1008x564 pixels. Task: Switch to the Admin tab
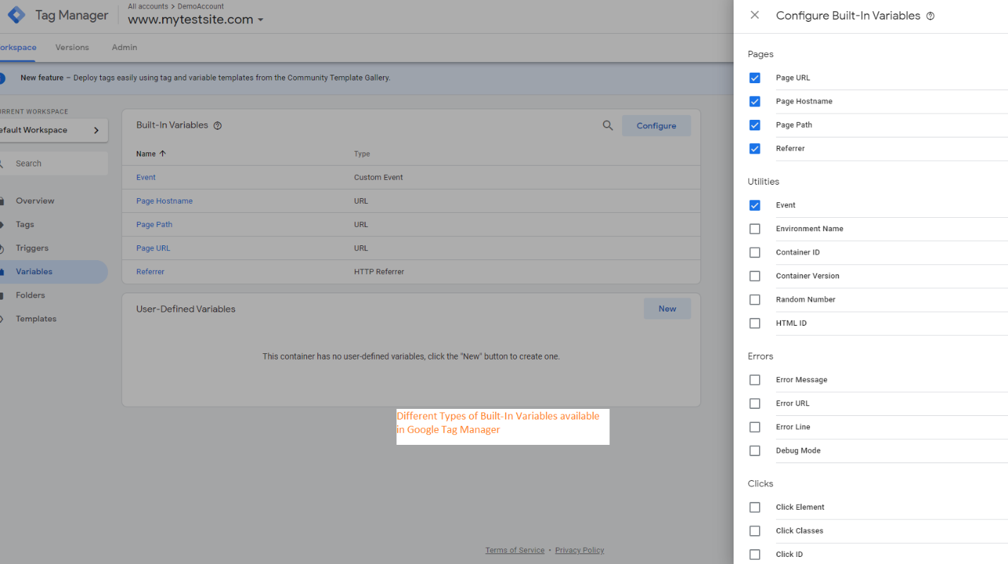tap(124, 47)
